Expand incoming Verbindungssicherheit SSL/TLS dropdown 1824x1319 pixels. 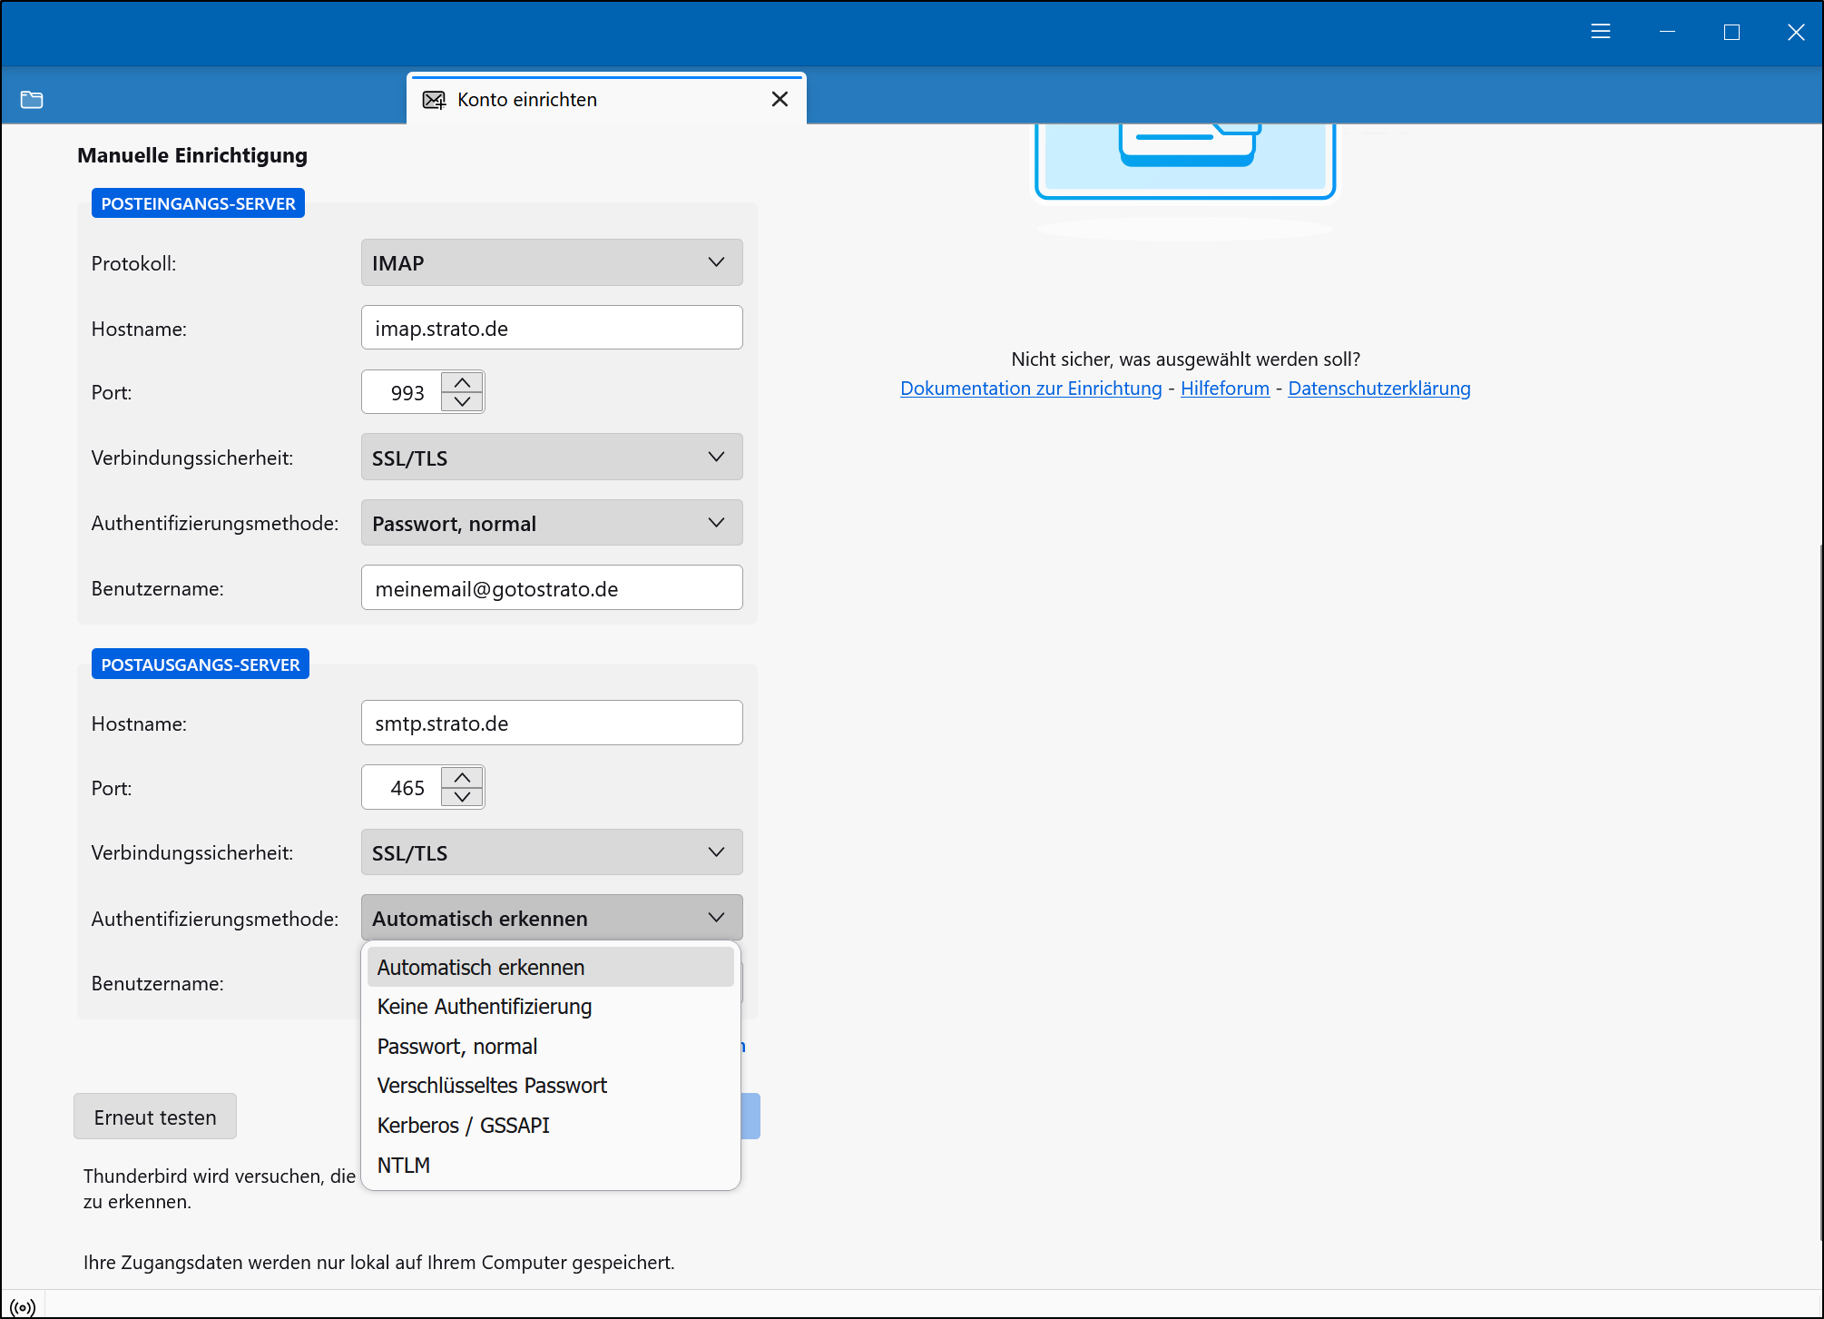click(x=551, y=458)
